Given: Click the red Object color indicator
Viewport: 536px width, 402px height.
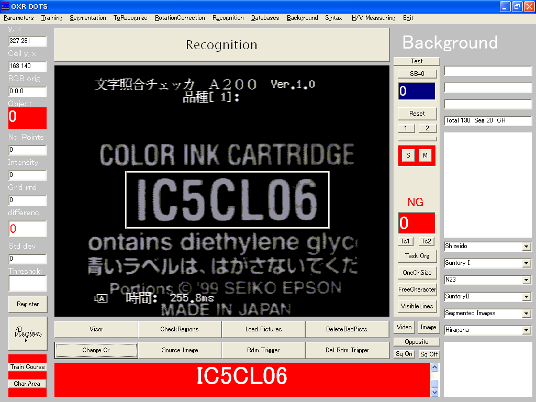Looking at the screenshot, I should (x=27, y=118).
